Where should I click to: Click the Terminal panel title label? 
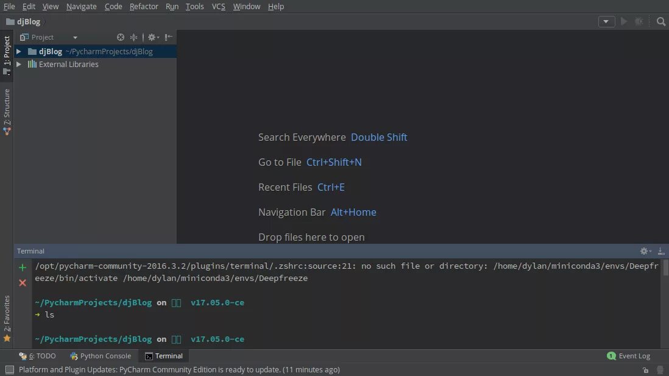coord(30,252)
